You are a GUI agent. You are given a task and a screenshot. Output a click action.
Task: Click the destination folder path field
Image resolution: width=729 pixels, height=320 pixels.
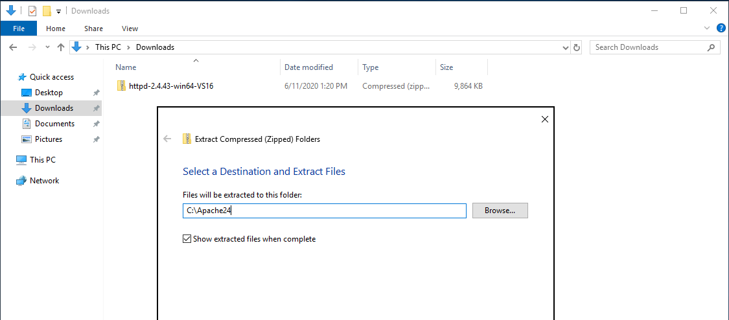pos(325,211)
